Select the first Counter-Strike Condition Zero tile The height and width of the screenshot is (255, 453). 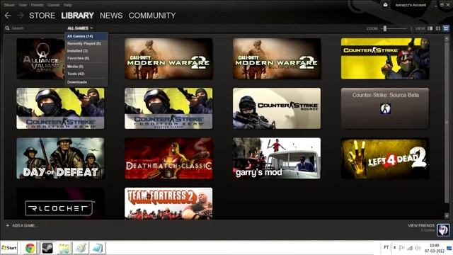(60, 108)
